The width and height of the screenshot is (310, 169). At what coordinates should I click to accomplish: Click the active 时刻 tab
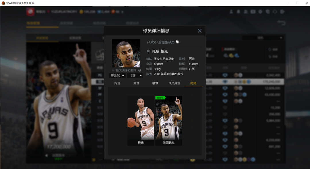pyautogui.click(x=193, y=83)
